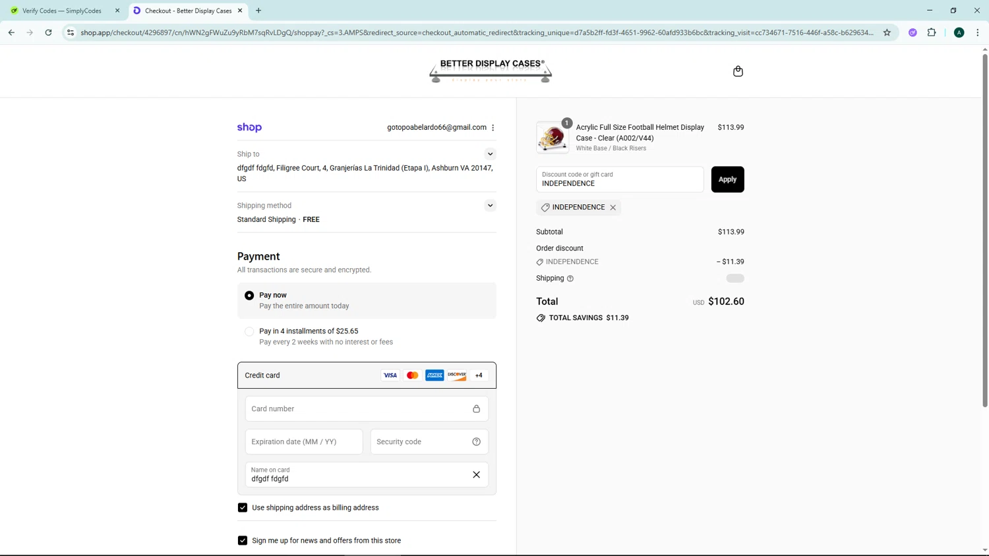
Task: Select the Pay now option
Action: (x=249, y=296)
